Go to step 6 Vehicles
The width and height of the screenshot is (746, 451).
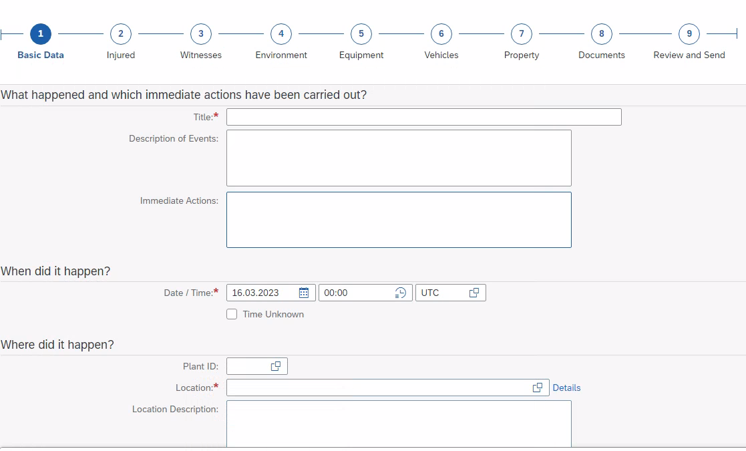click(x=441, y=34)
